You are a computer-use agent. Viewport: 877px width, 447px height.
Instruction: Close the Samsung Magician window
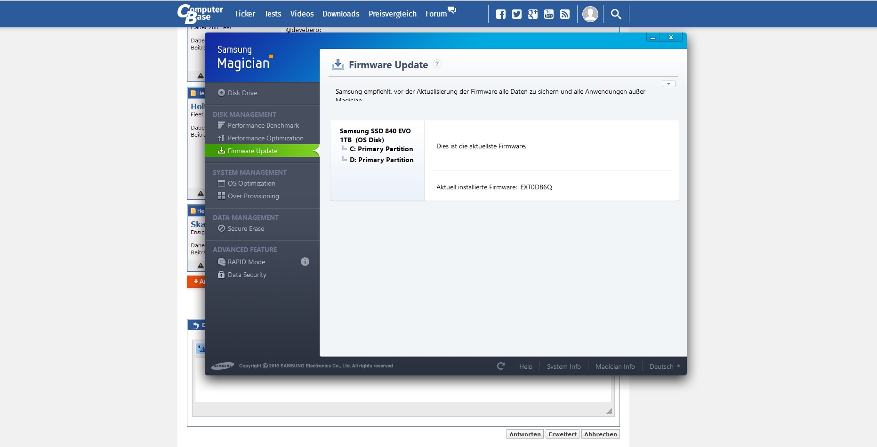671,37
